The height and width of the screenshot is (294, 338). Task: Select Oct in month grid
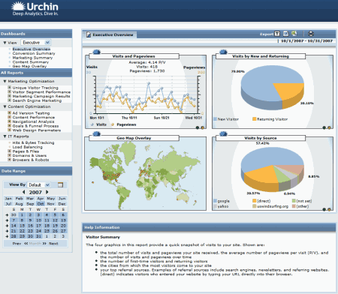point(41,204)
